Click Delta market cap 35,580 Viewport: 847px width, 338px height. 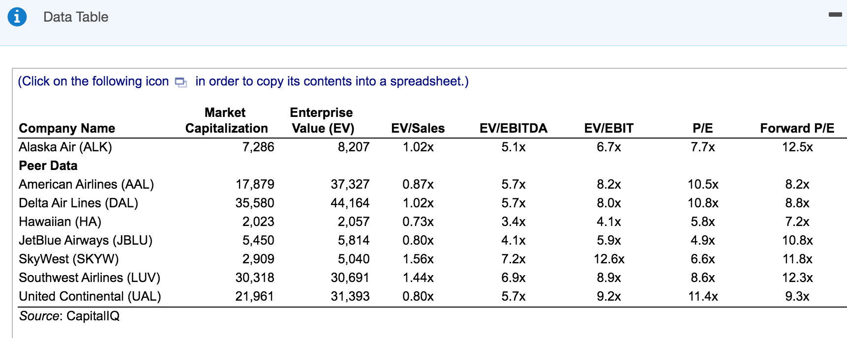tap(255, 203)
